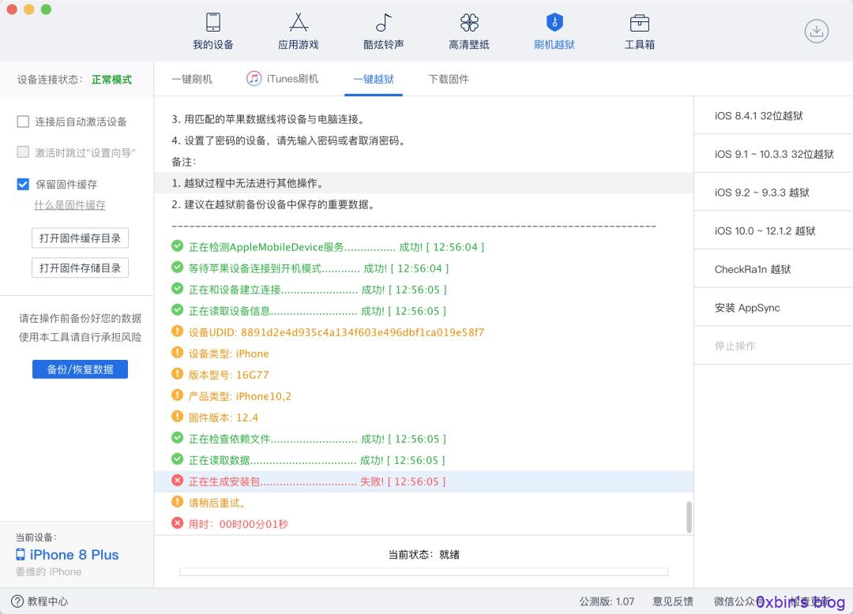Open 意见反馈 link in status bar
This screenshot has height=614, width=853.
673,601
